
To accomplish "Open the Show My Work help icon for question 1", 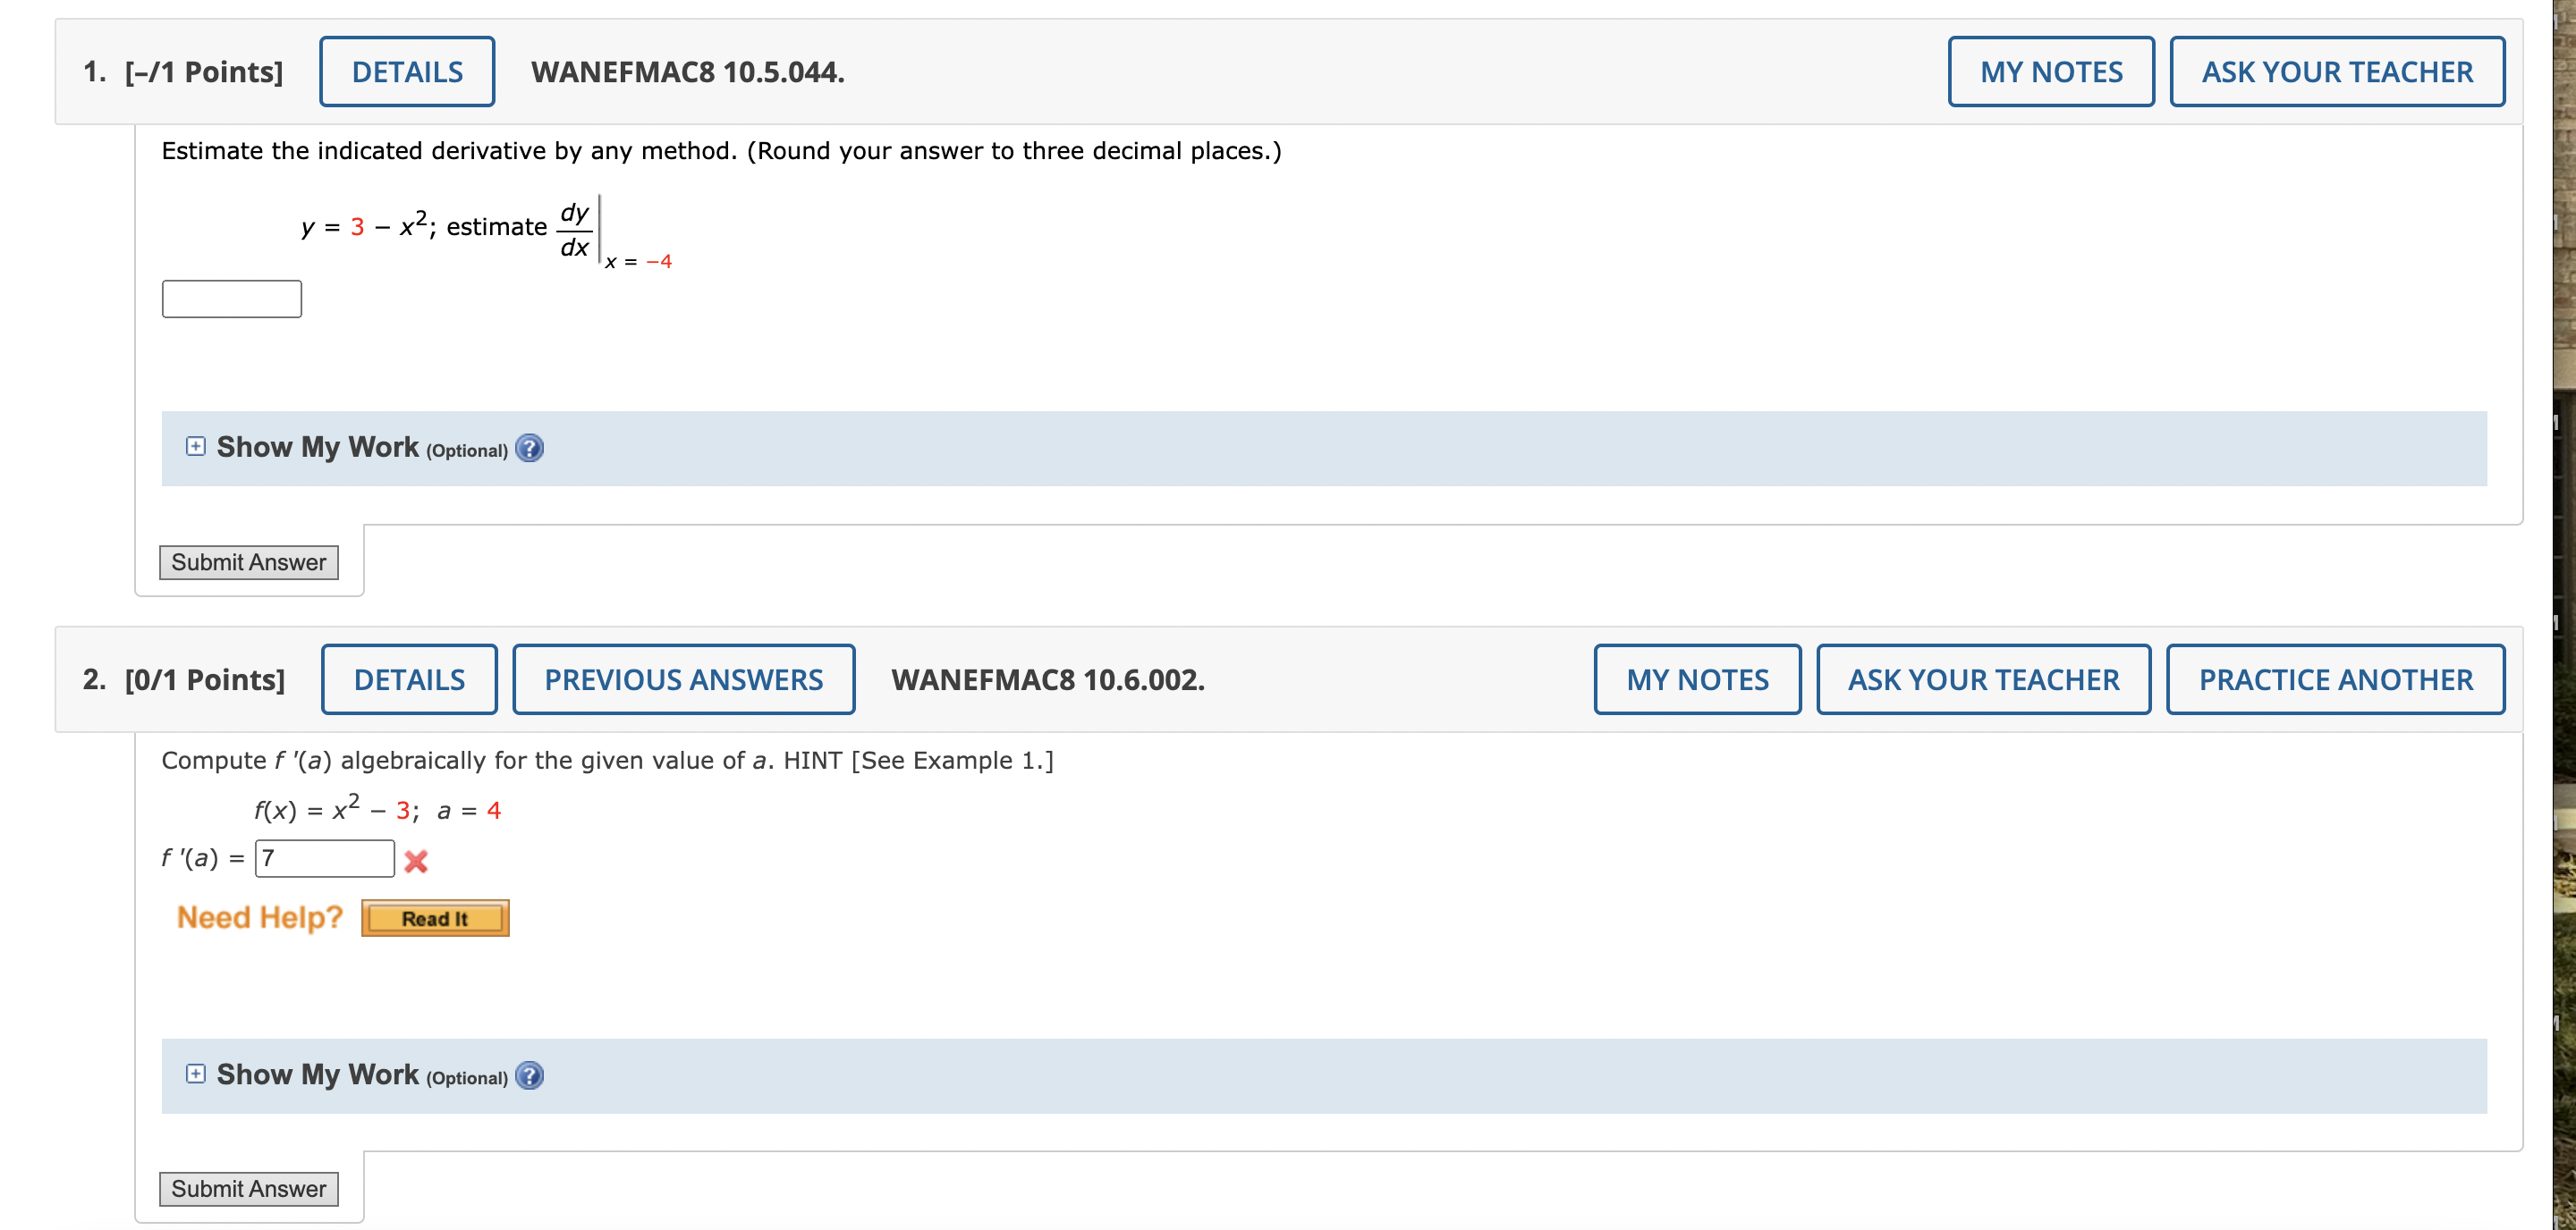I will click(531, 449).
